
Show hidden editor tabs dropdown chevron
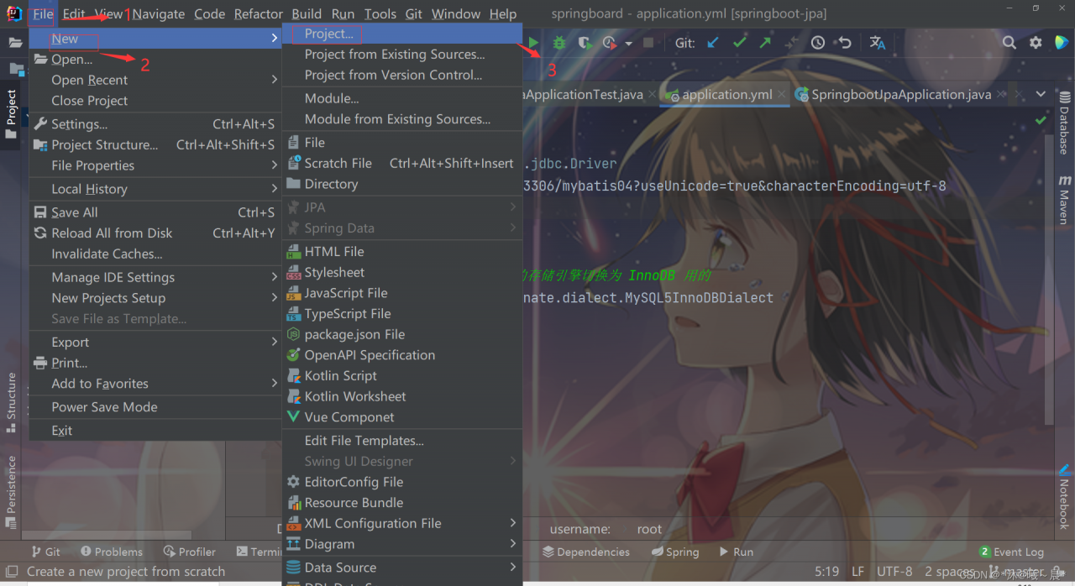pyautogui.click(x=1041, y=95)
